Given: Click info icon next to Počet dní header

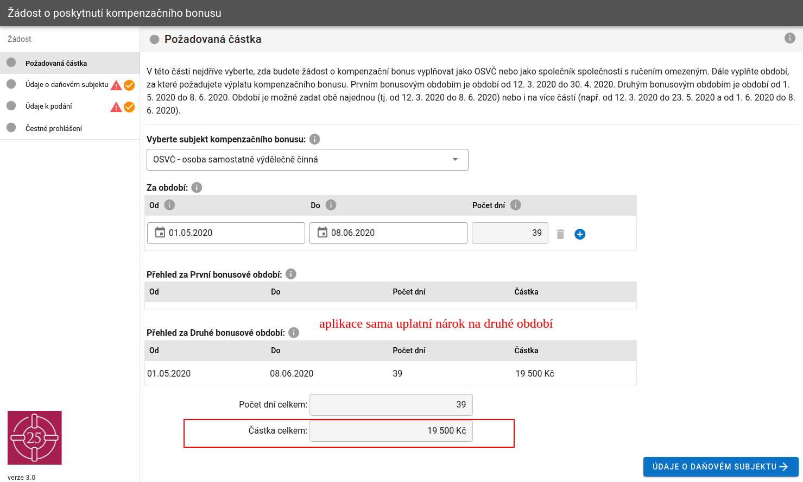Looking at the screenshot, I should pos(516,205).
